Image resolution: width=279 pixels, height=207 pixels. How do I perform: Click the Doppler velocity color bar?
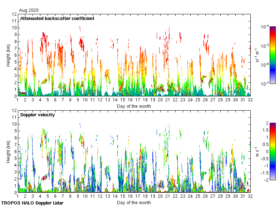pos(273,151)
